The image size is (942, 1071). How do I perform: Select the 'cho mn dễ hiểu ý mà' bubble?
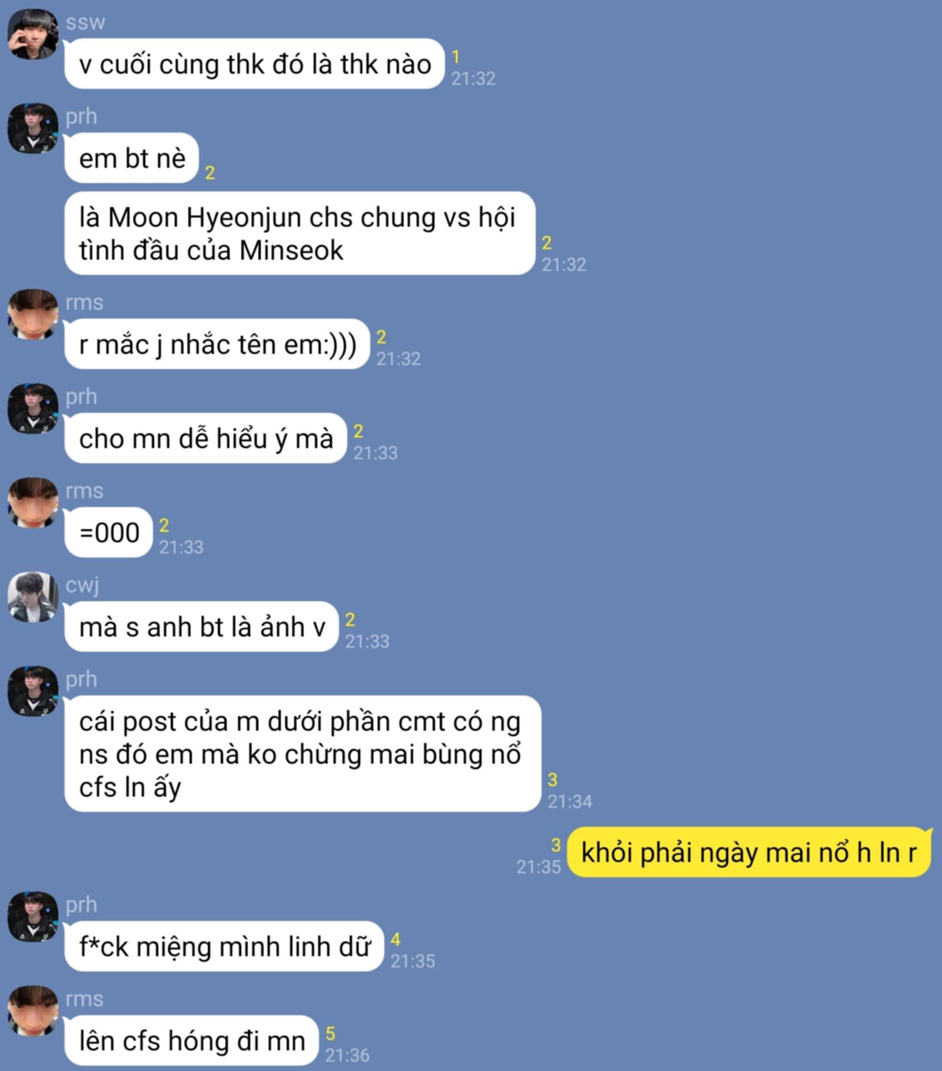coord(205,438)
